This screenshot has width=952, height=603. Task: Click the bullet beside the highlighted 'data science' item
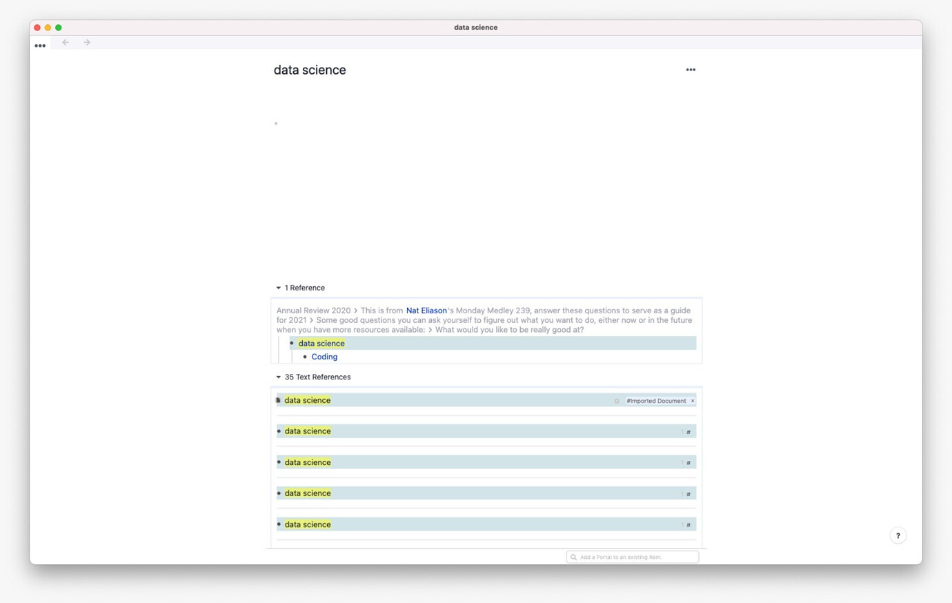coord(293,343)
